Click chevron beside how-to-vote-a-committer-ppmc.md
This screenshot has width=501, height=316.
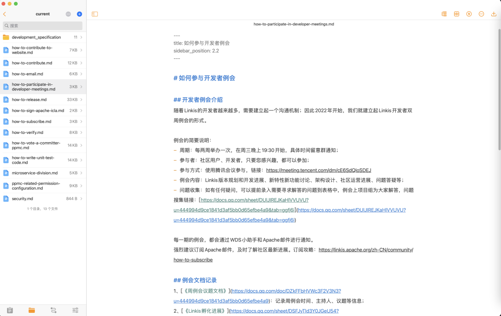coord(82,145)
